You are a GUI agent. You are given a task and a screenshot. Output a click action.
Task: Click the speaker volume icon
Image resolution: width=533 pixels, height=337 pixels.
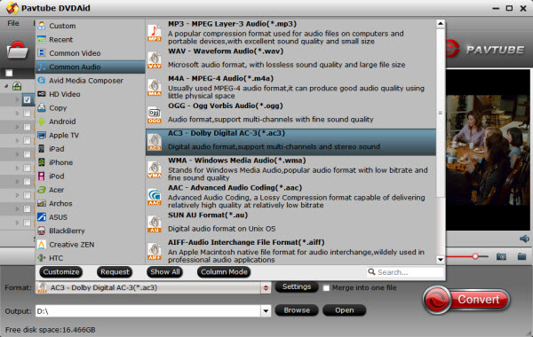click(524, 239)
